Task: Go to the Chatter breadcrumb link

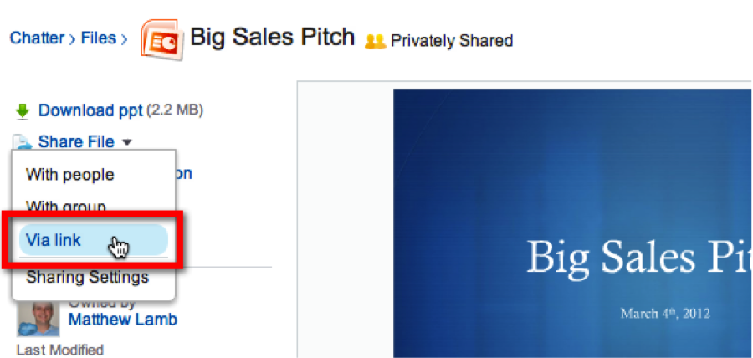Action: (38, 38)
